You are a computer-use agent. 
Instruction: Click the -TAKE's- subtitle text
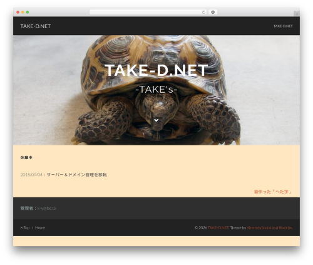pos(156,90)
